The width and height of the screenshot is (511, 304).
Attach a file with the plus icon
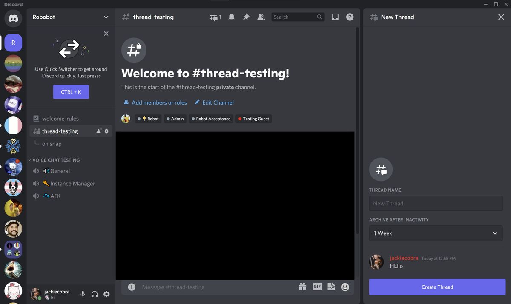pyautogui.click(x=131, y=287)
